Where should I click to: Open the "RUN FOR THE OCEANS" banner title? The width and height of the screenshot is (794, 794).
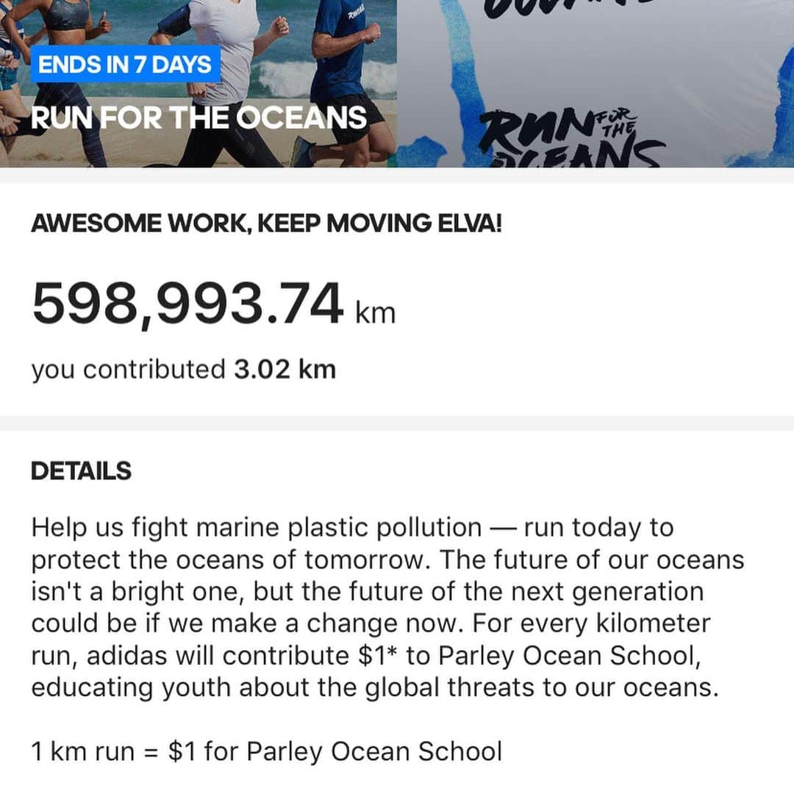point(198,118)
